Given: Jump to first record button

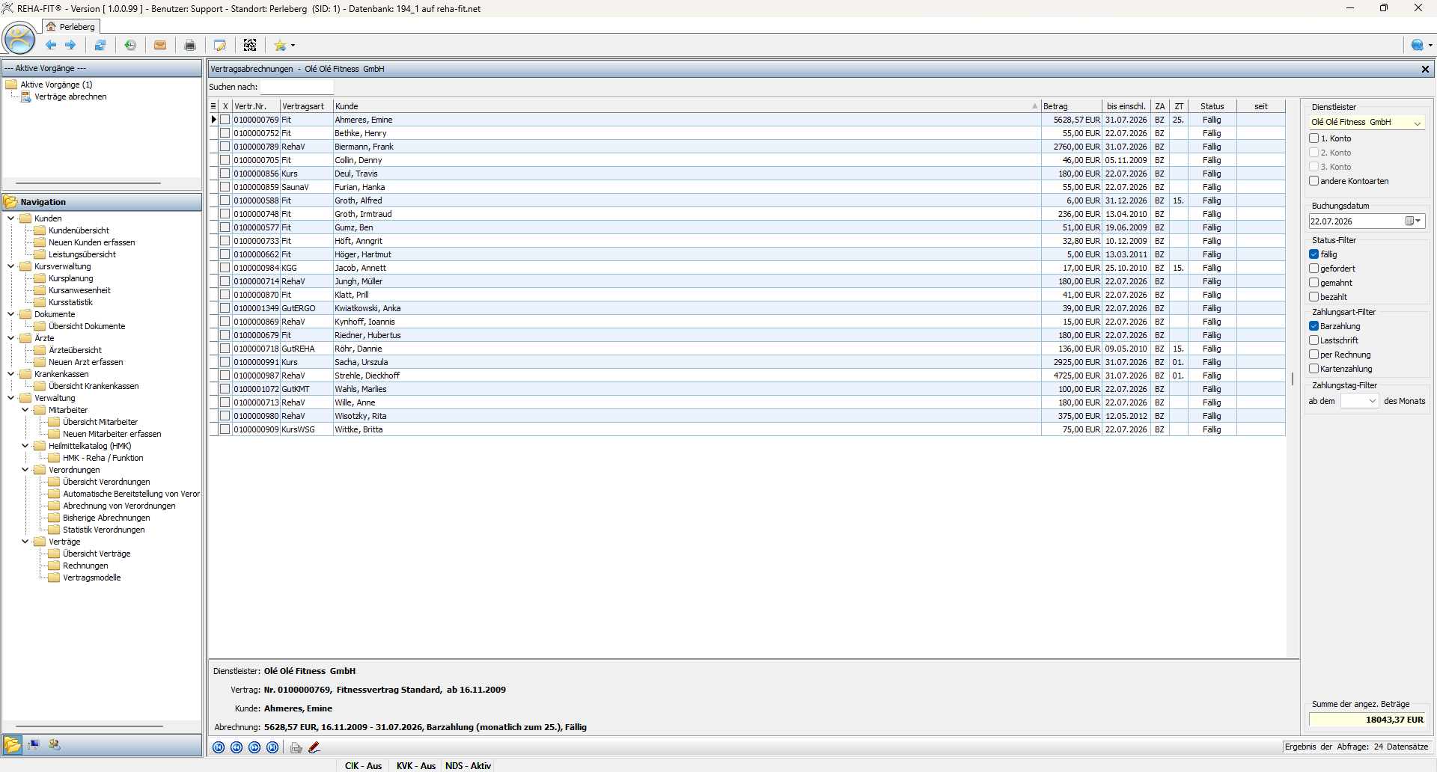Looking at the screenshot, I should (x=219, y=747).
